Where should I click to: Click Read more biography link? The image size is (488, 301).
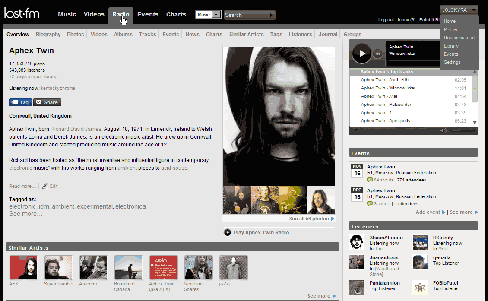pos(22,186)
